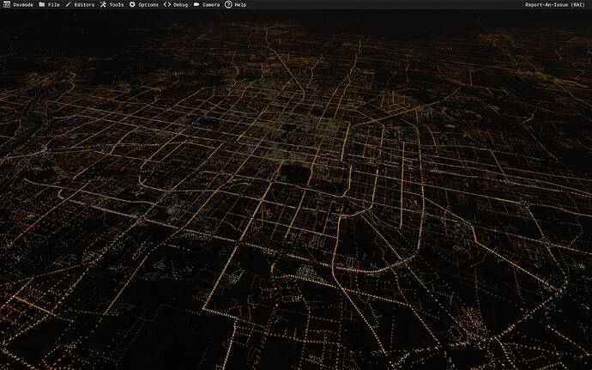This screenshot has height=370, width=592.
Task: Click the Tools wrench icon
Action: [x=103, y=5]
